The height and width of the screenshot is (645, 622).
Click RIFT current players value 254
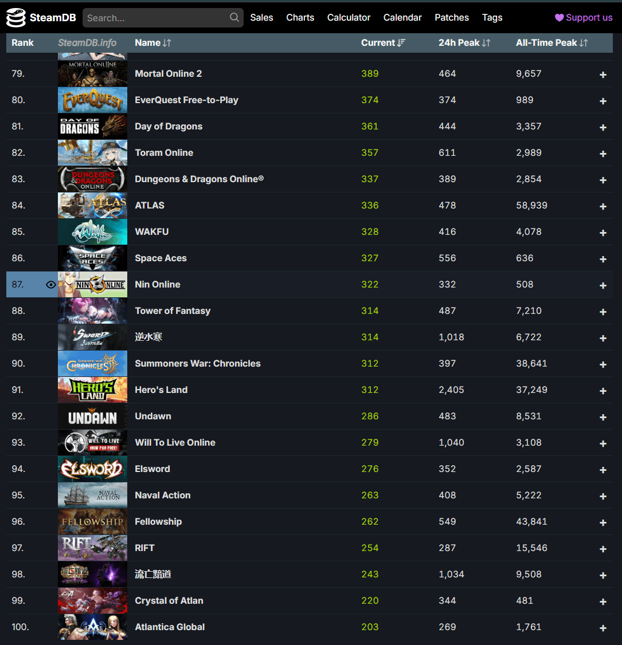click(370, 548)
